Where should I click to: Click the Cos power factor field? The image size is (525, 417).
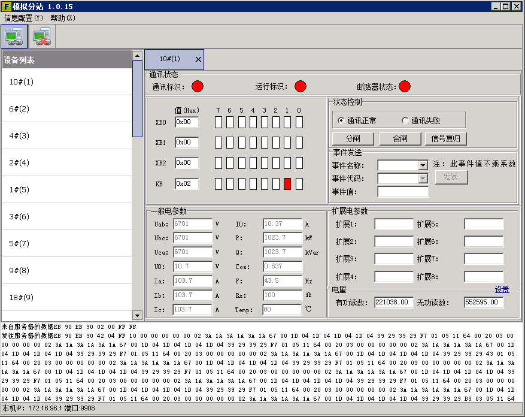(x=282, y=267)
